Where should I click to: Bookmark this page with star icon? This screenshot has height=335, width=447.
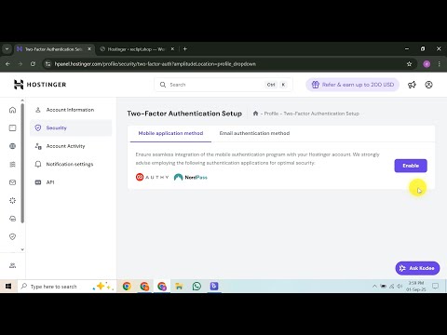point(409,64)
